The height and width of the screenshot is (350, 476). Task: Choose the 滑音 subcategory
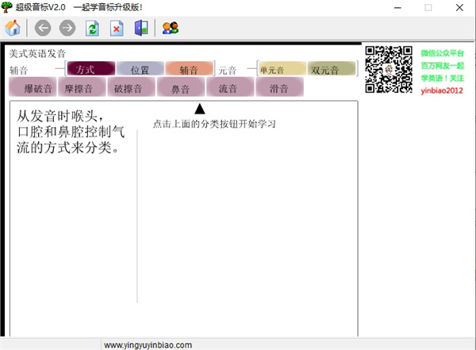coord(278,87)
